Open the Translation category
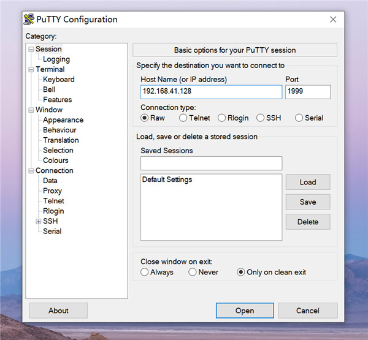The image size is (368, 340). coord(61,140)
